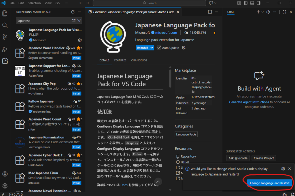Image resolution: width=295 pixels, height=196 pixels.
Task: Open the Selection menu
Action: pos(34,3)
